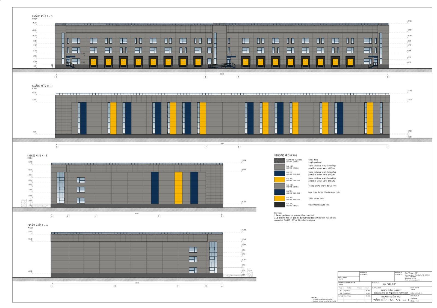The width and height of the screenshot is (437, 308).
Task: Click the FASĀDE ASĪS 12 - 1 heading
Action: pos(42,86)
